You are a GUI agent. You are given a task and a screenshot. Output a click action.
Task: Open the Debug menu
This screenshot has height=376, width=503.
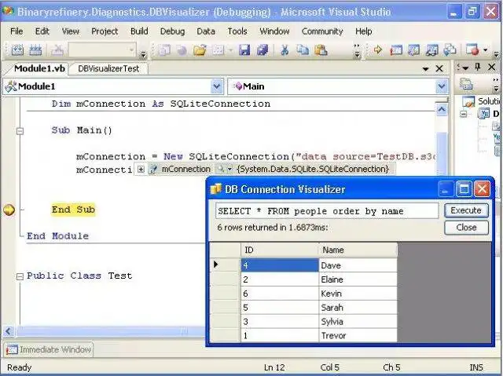point(173,31)
